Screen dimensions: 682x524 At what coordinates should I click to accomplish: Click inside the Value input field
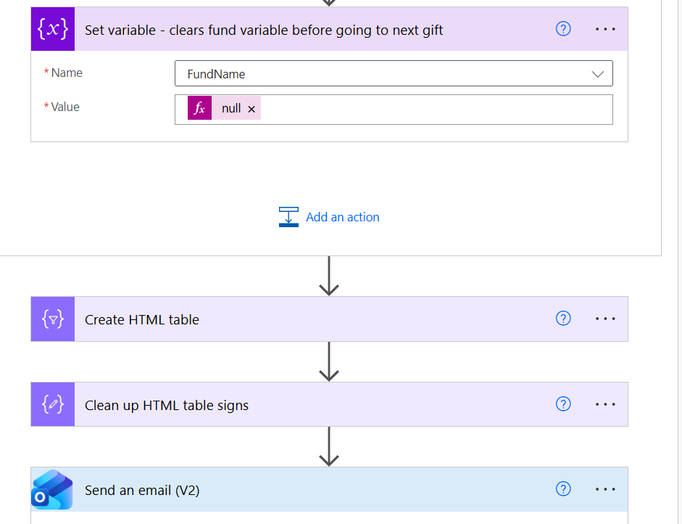394,110
